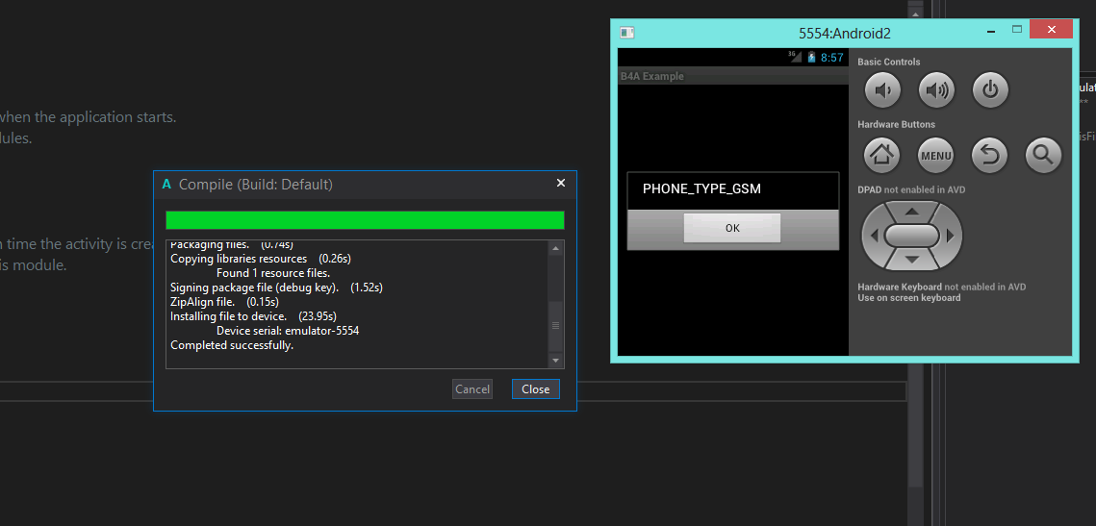
Task: Click the emulator window system icon
Action: (x=626, y=33)
